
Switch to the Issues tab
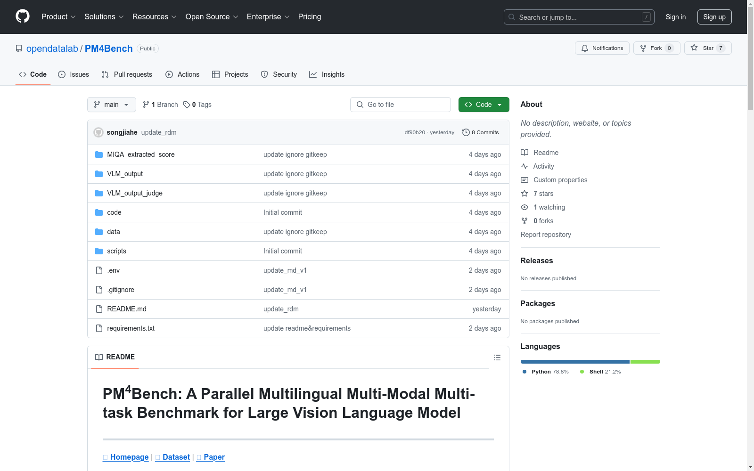74,74
